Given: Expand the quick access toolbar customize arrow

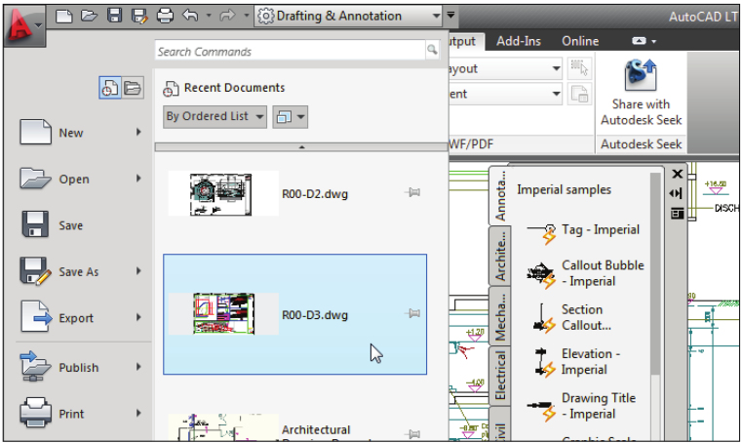Looking at the screenshot, I should (x=451, y=16).
